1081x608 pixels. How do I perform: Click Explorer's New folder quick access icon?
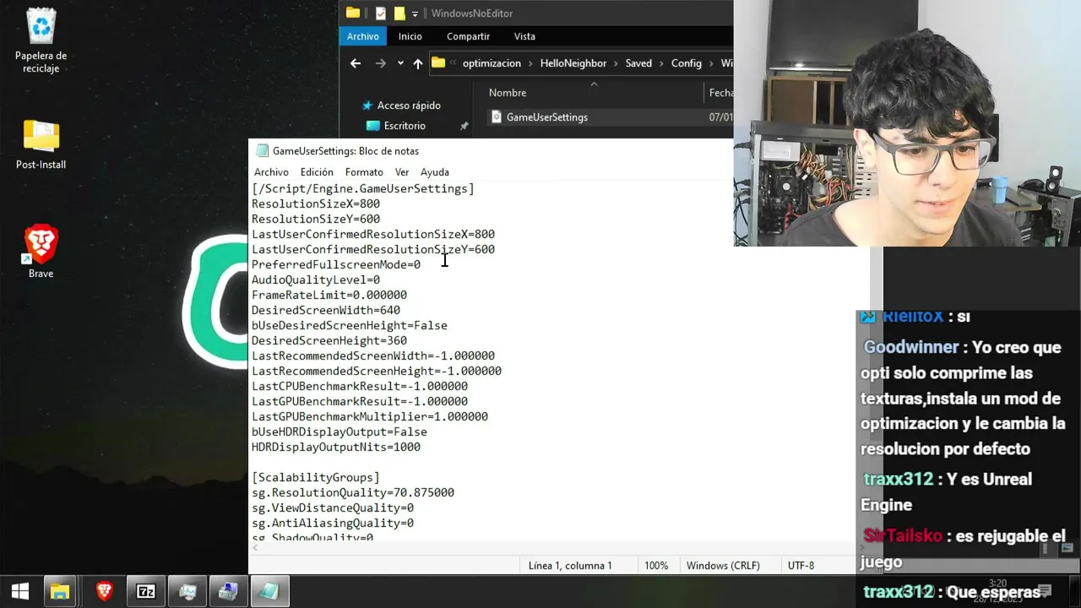pyautogui.click(x=399, y=14)
